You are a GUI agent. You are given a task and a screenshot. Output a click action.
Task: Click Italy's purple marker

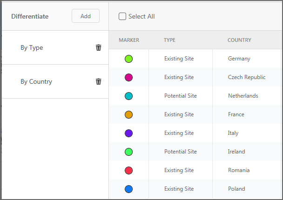(129, 133)
